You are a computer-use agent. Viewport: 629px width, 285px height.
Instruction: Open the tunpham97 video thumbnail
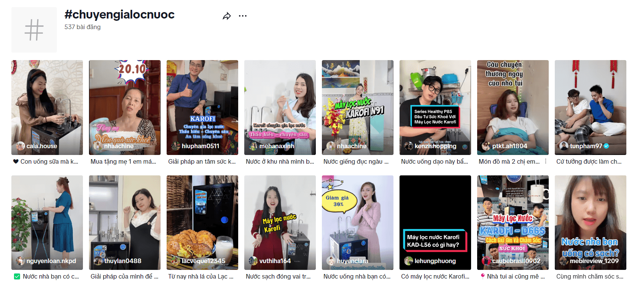(x=590, y=107)
